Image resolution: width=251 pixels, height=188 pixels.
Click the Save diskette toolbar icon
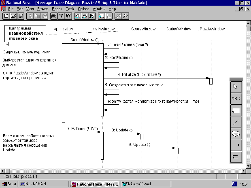coord(20,16)
